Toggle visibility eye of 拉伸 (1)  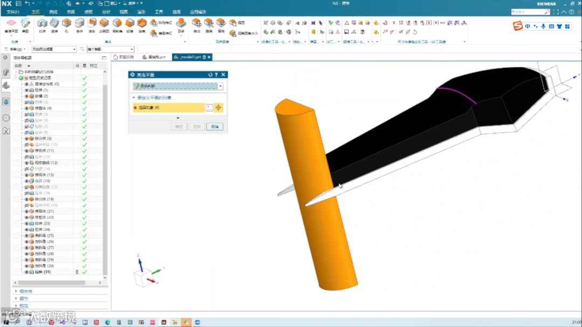pyautogui.click(x=27, y=90)
